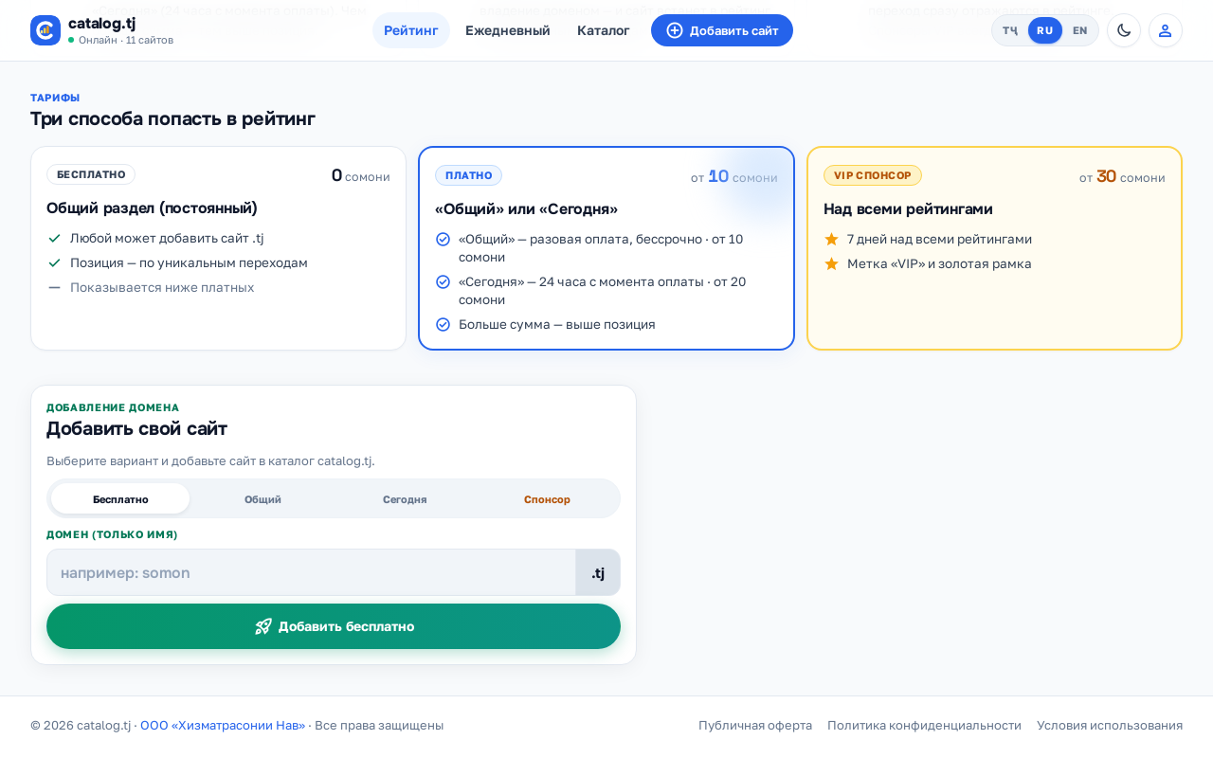Click the checkmark beside Позиция — по уникальным переходам
This screenshot has height=758, width=1213.
[x=54, y=262]
